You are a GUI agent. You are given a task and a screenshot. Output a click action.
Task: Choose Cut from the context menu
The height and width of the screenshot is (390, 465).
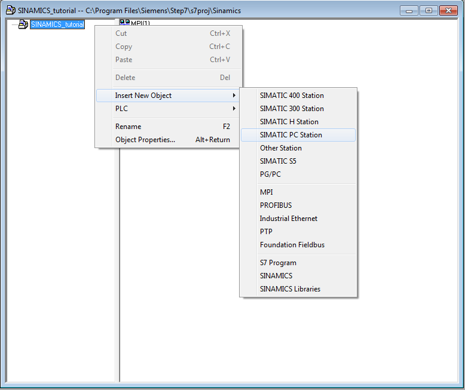point(169,33)
